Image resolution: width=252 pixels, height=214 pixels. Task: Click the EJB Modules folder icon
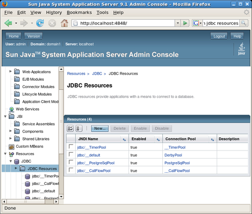(x=17, y=79)
